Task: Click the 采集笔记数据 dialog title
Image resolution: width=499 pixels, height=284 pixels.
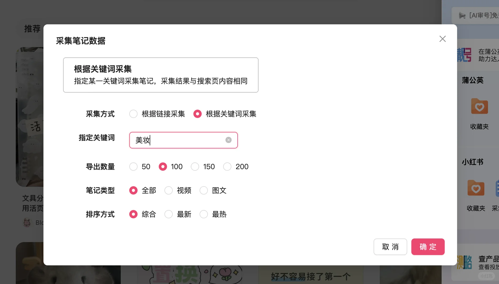Action: (x=81, y=41)
